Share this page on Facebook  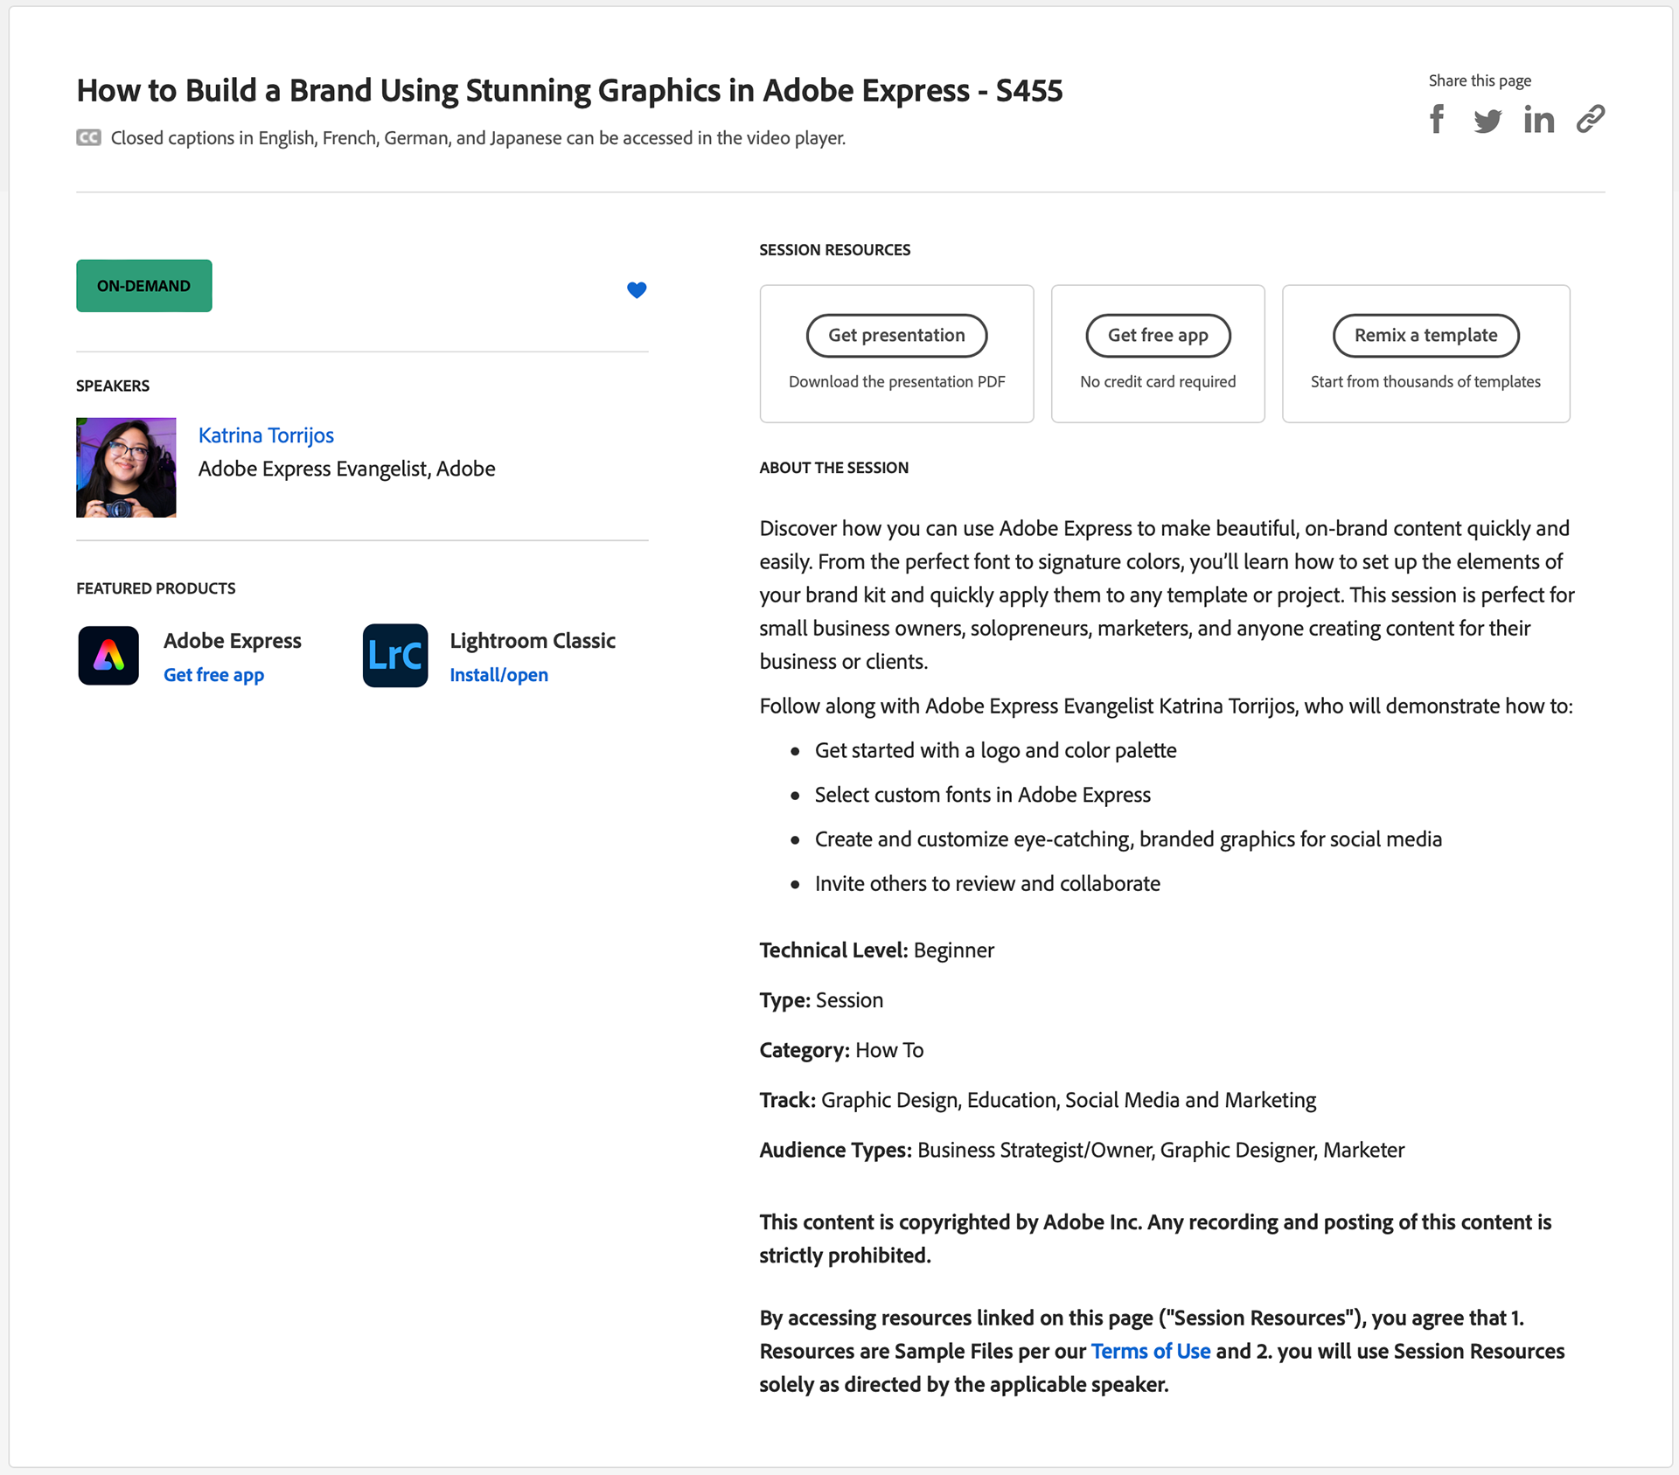(x=1436, y=119)
